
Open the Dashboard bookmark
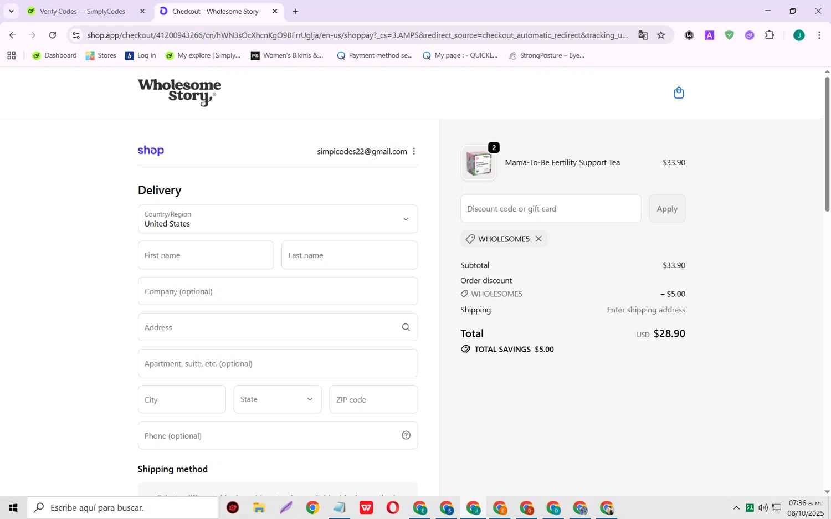(x=54, y=55)
